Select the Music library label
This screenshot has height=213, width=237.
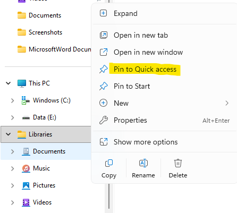[41, 168]
